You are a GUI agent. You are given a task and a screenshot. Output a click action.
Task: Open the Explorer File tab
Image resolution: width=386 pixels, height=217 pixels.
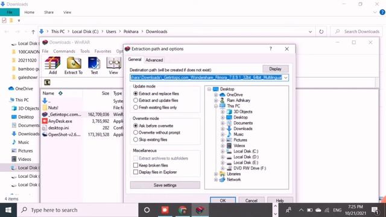[x=10, y=12]
